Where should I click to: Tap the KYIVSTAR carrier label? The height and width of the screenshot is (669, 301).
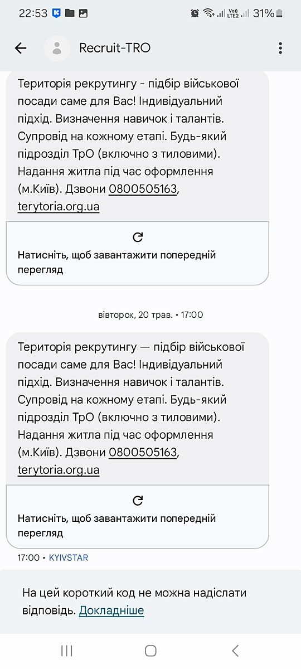[69, 557]
